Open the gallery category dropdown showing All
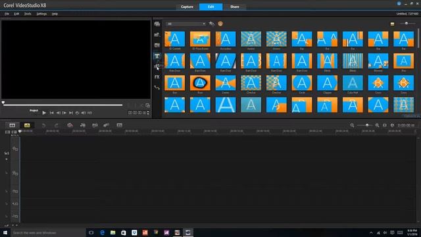 pyautogui.click(x=186, y=24)
